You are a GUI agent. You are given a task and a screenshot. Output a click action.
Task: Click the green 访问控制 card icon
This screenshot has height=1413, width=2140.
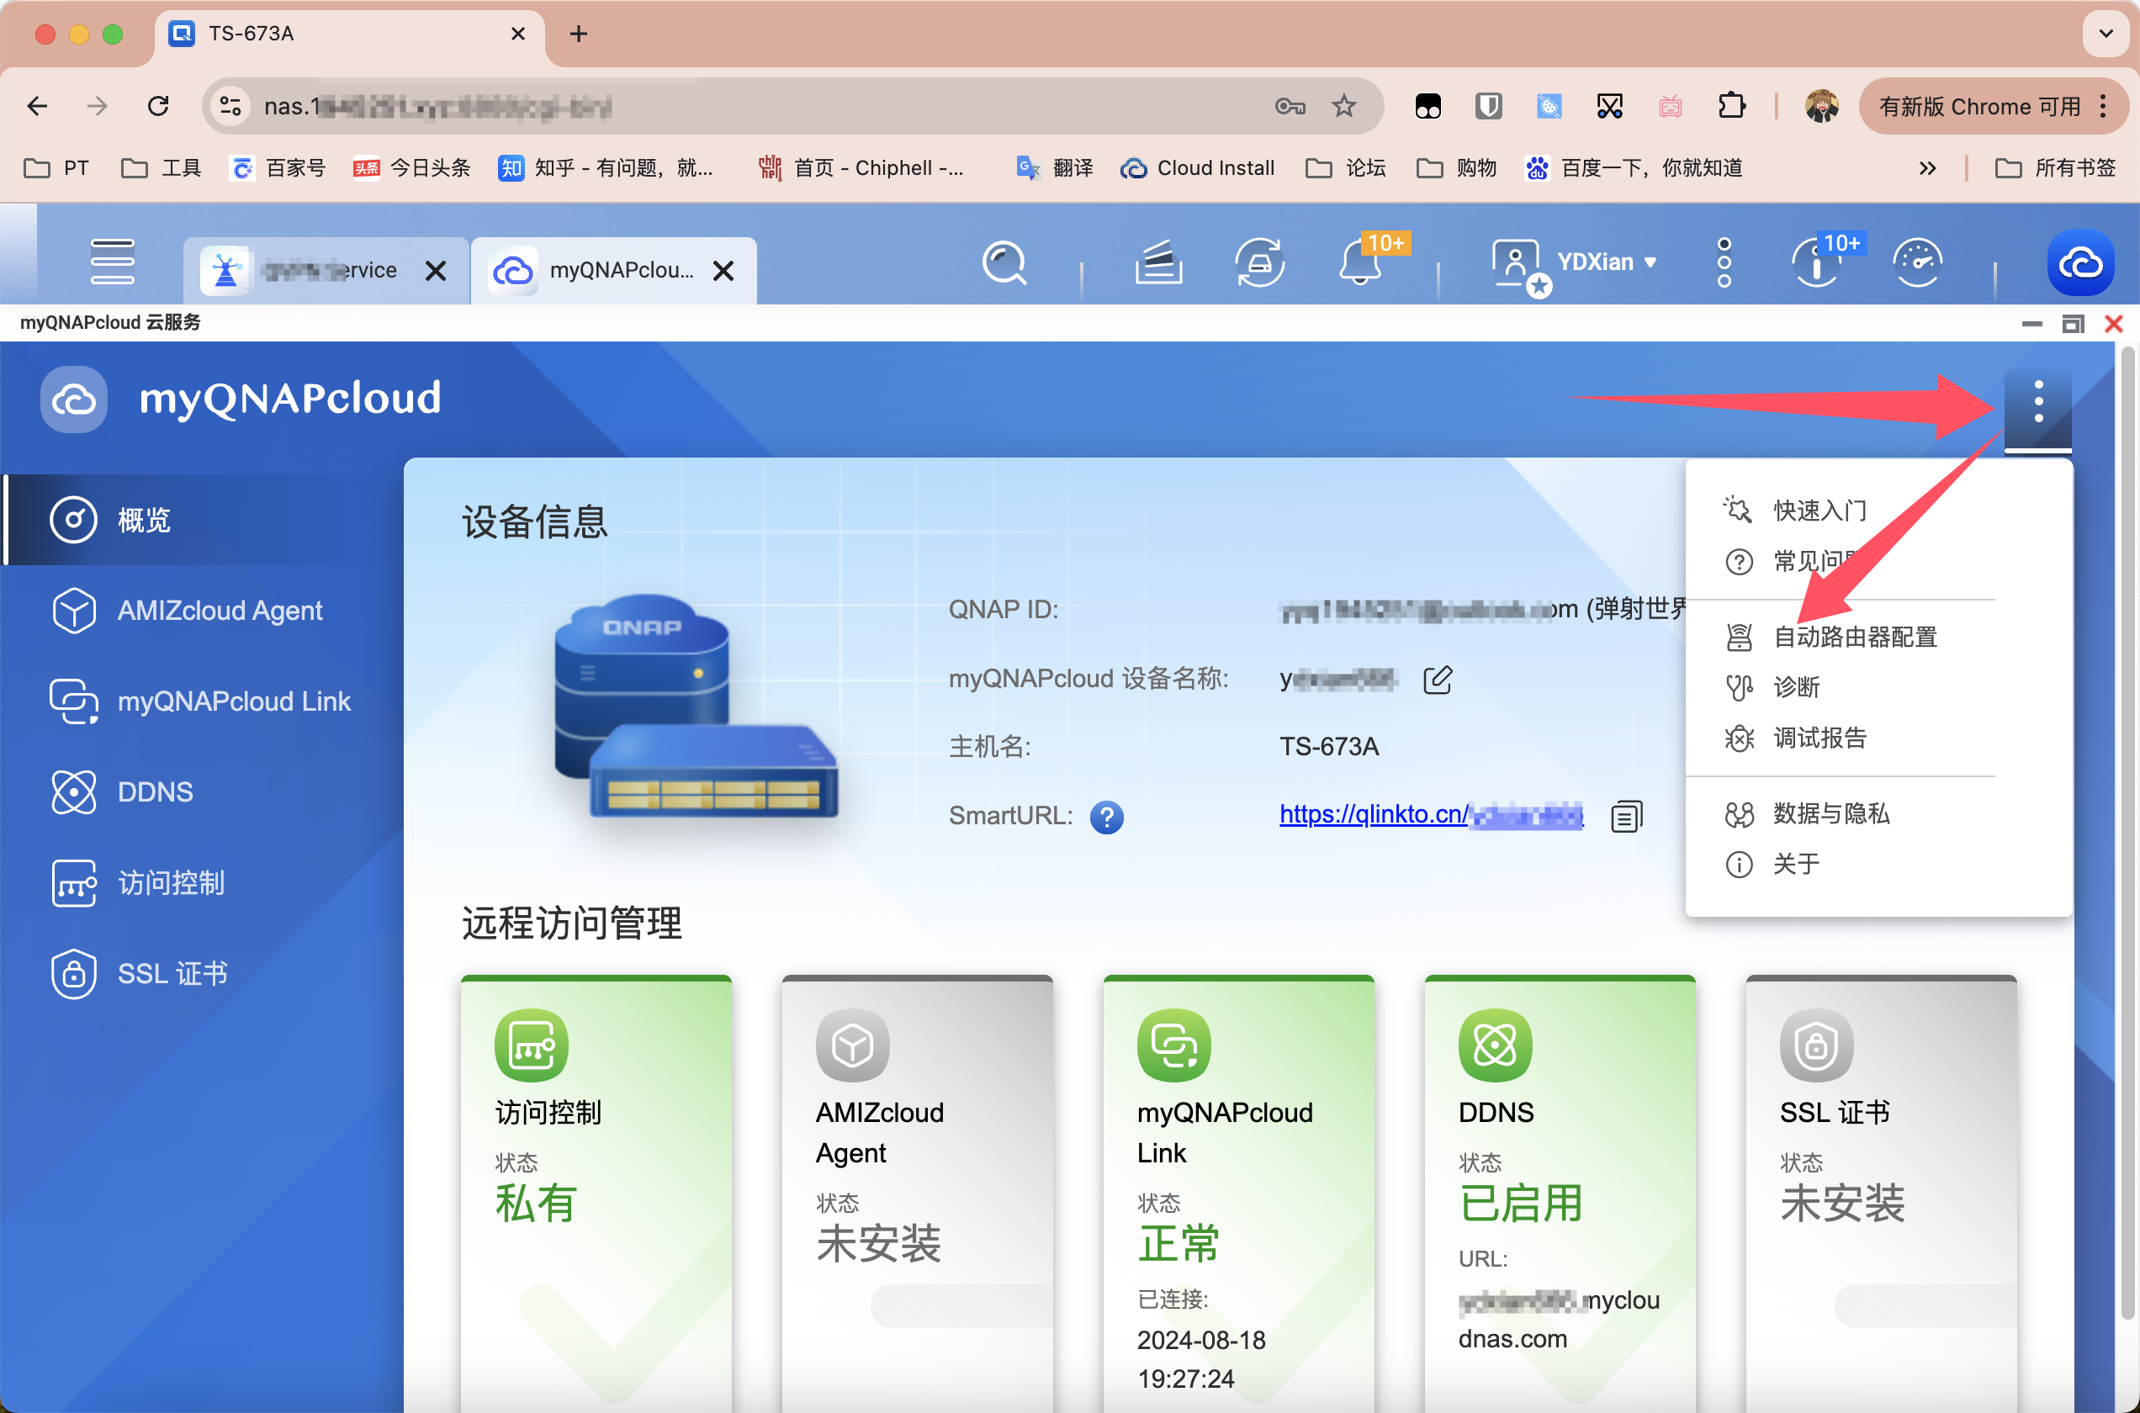532,1045
